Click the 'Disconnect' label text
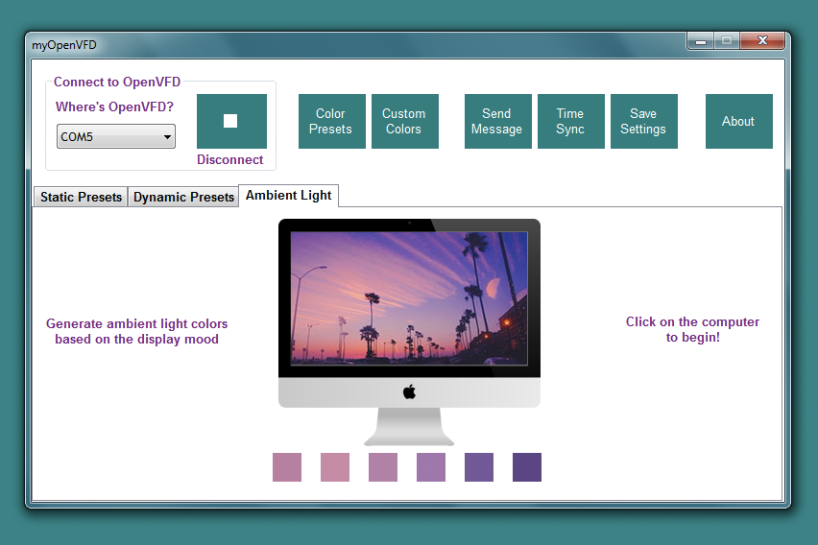Viewport: 818px width, 545px height. tap(230, 159)
